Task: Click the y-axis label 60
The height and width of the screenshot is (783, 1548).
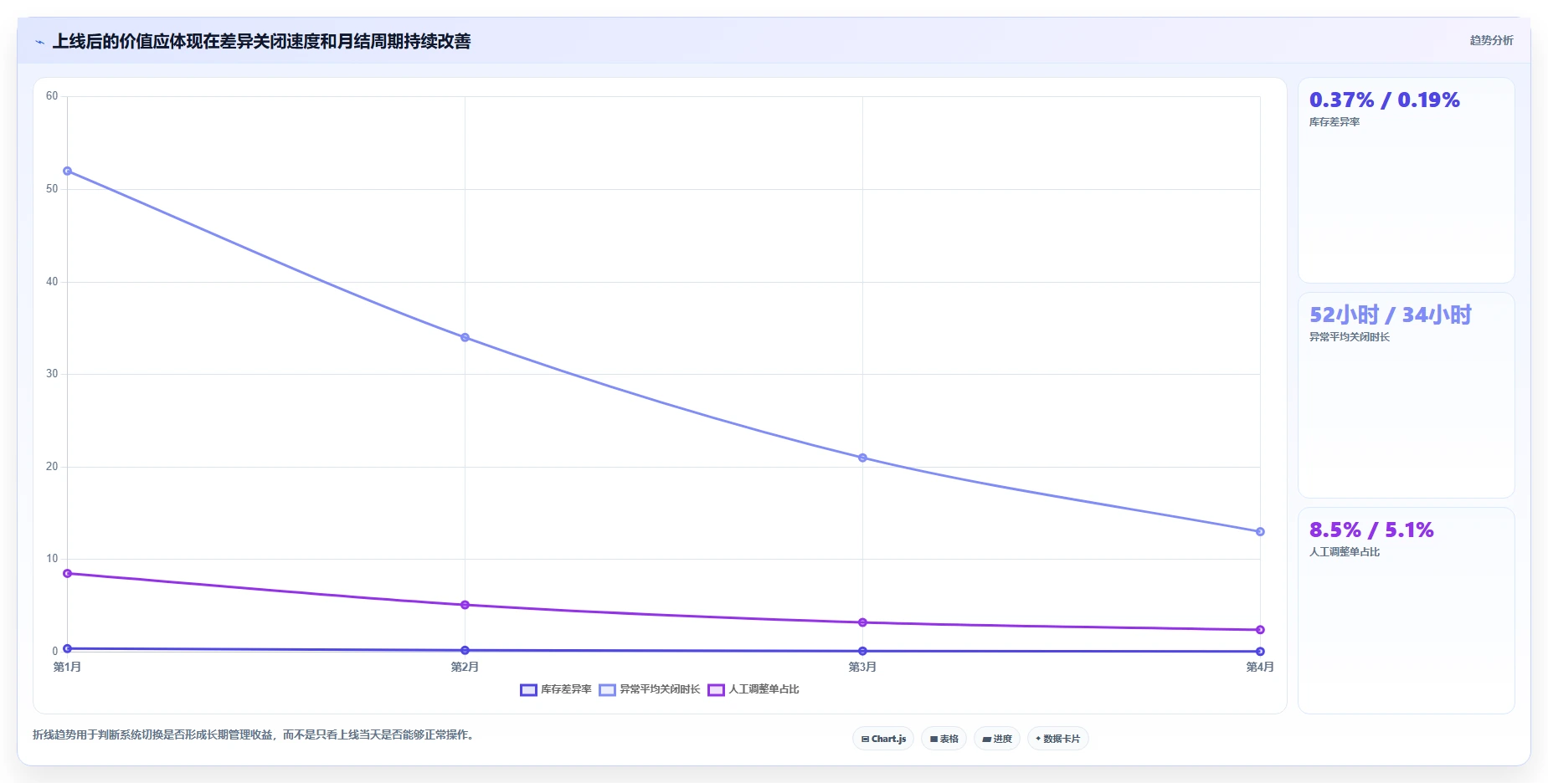Action: tap(52, 96)
